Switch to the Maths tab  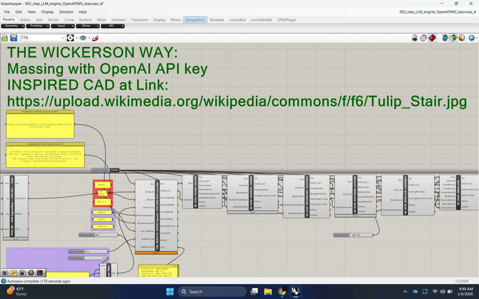click(25, 20)
